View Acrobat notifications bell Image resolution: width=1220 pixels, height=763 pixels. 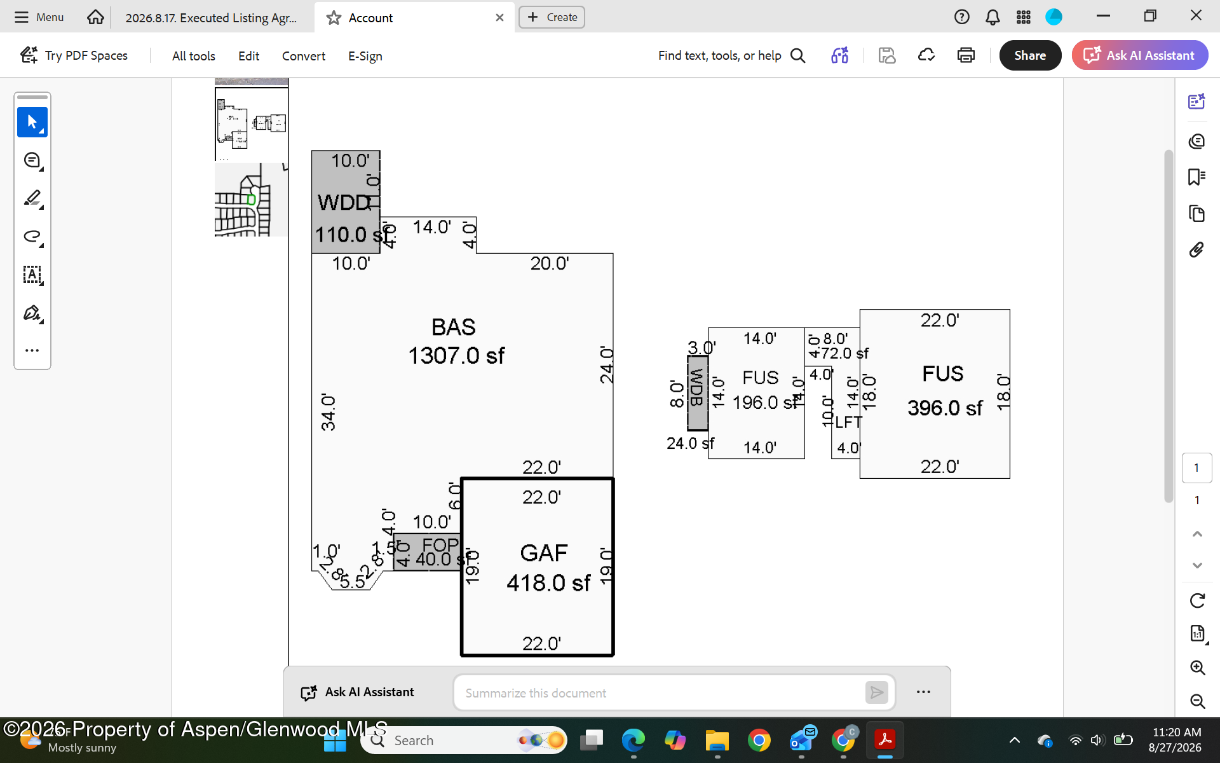coord(993,17)
